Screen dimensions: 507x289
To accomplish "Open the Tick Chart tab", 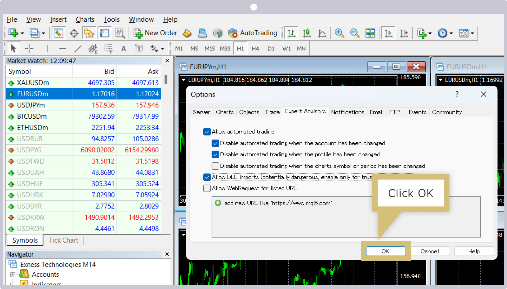I will click(x=64, y=240).
